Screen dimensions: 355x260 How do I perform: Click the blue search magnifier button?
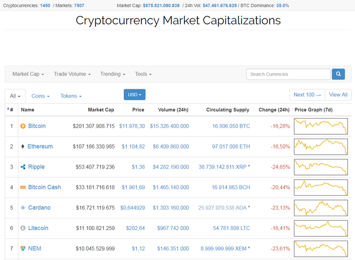pyautogui.click(x=338, y=74)
